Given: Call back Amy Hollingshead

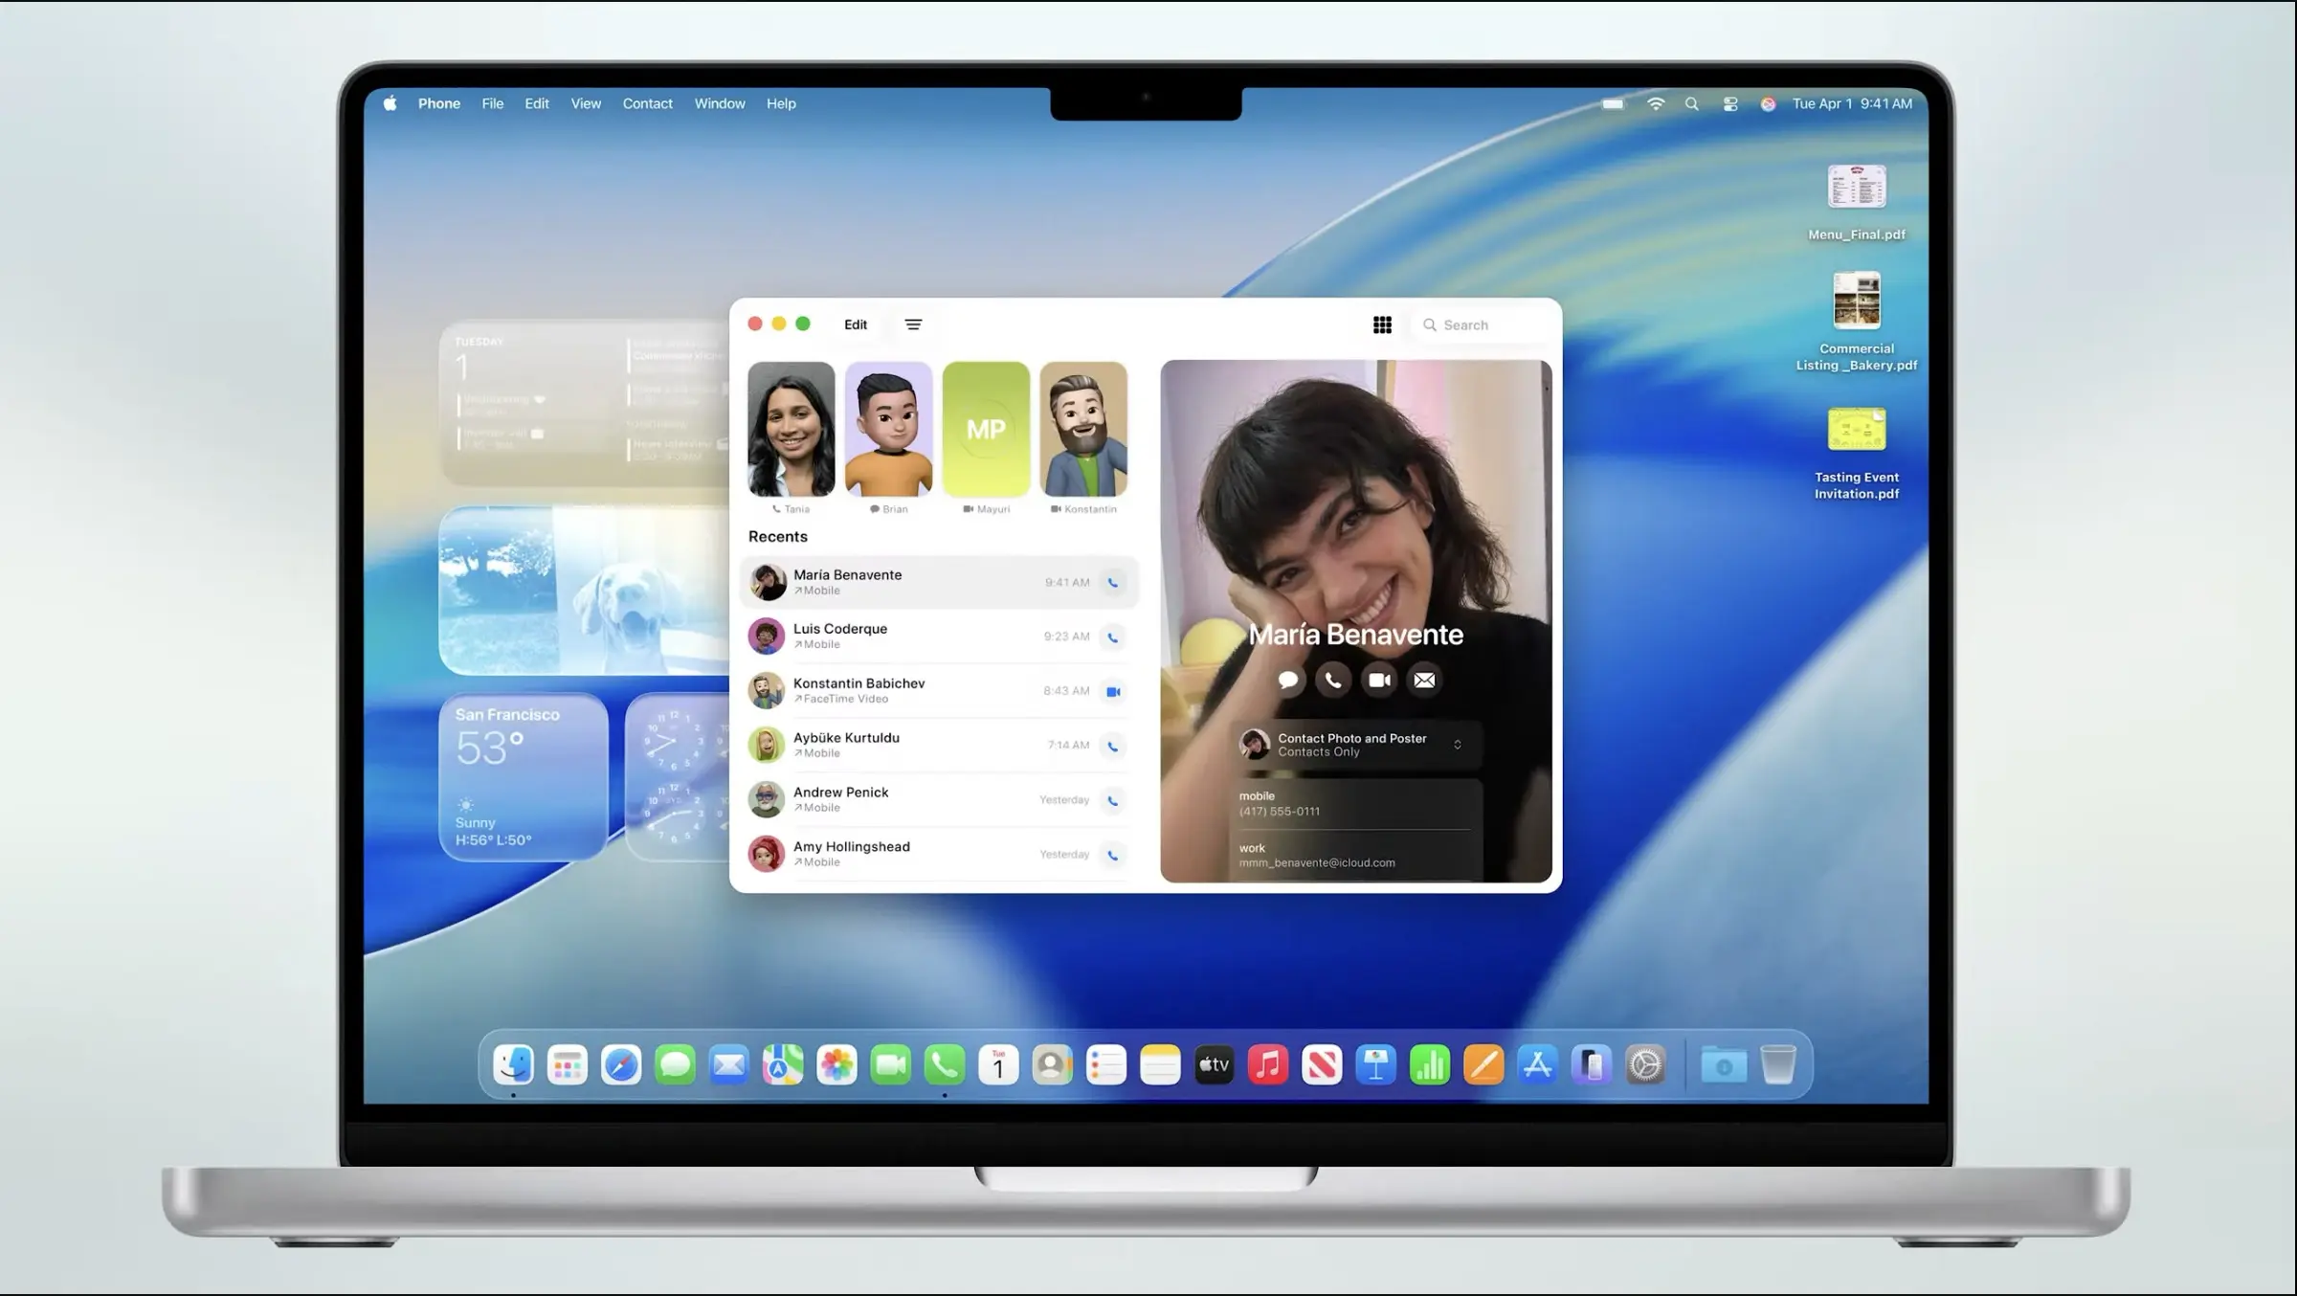Looking at the screenshot, I should tap(1112, 855).
